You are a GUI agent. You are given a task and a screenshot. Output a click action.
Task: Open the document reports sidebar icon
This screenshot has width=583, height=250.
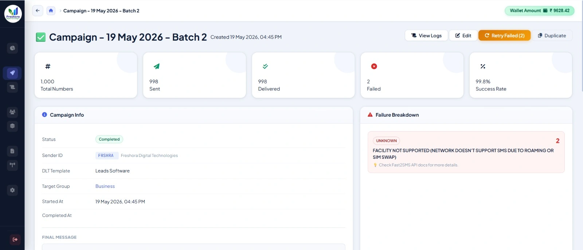point(12,151)
